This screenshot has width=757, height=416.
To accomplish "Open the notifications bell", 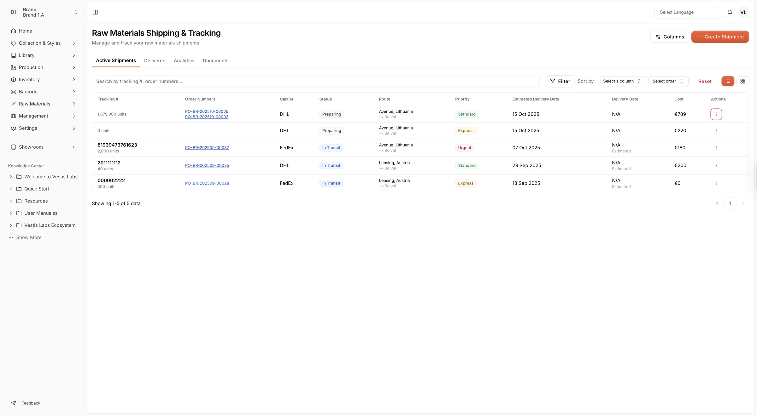I will 730,12.
